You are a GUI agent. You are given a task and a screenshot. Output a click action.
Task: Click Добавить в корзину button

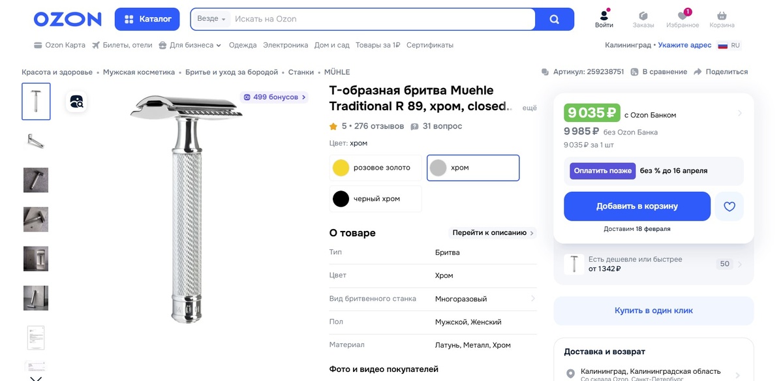(x=637, y=206)
